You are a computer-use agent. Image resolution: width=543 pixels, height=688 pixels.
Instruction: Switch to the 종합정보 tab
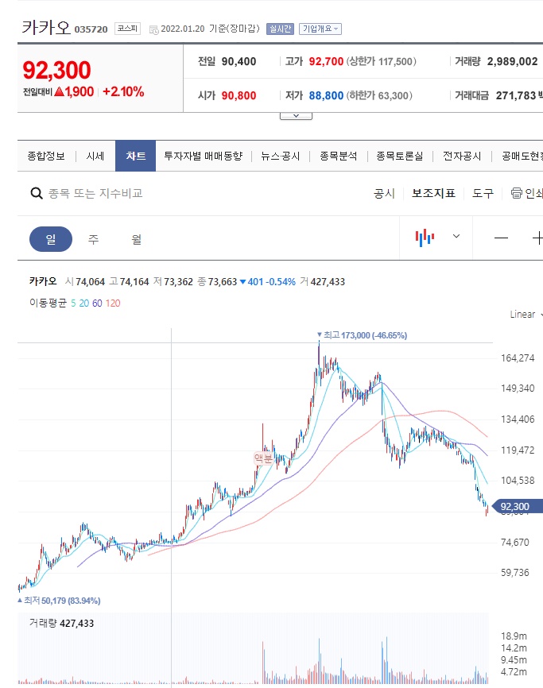pos(46,156)
